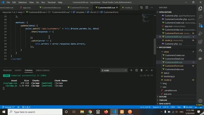Close the CustomersEdit.vue editor tab

pyautogui.click(x=117, y=8)
